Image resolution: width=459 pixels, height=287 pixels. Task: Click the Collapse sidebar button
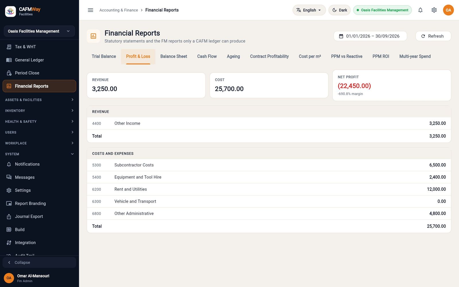pyautogui.click(x=39, y=262)
